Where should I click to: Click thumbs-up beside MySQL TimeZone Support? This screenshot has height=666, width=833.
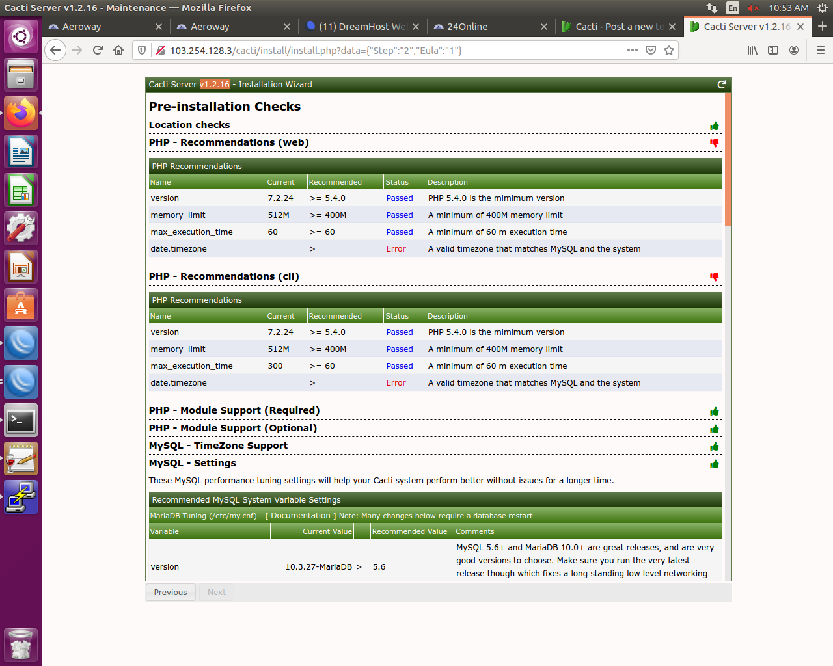coord(715,446)
